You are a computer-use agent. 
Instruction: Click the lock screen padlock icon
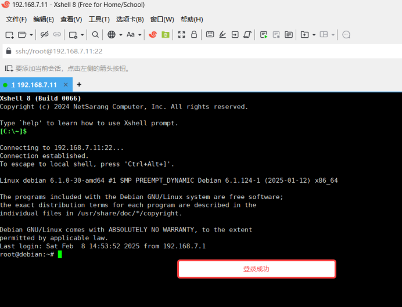pyautogui.click(x=193, y=35)
